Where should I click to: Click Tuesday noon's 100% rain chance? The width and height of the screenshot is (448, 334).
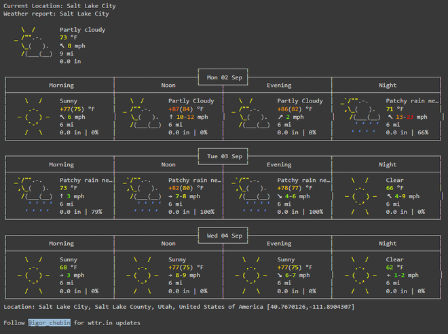pos(207,212)
